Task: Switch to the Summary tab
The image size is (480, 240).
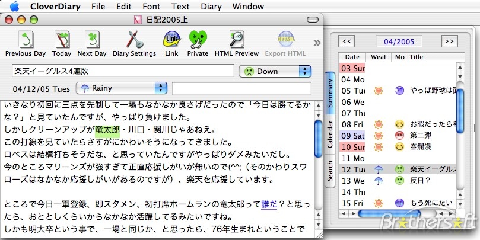Action: (330, 93)
